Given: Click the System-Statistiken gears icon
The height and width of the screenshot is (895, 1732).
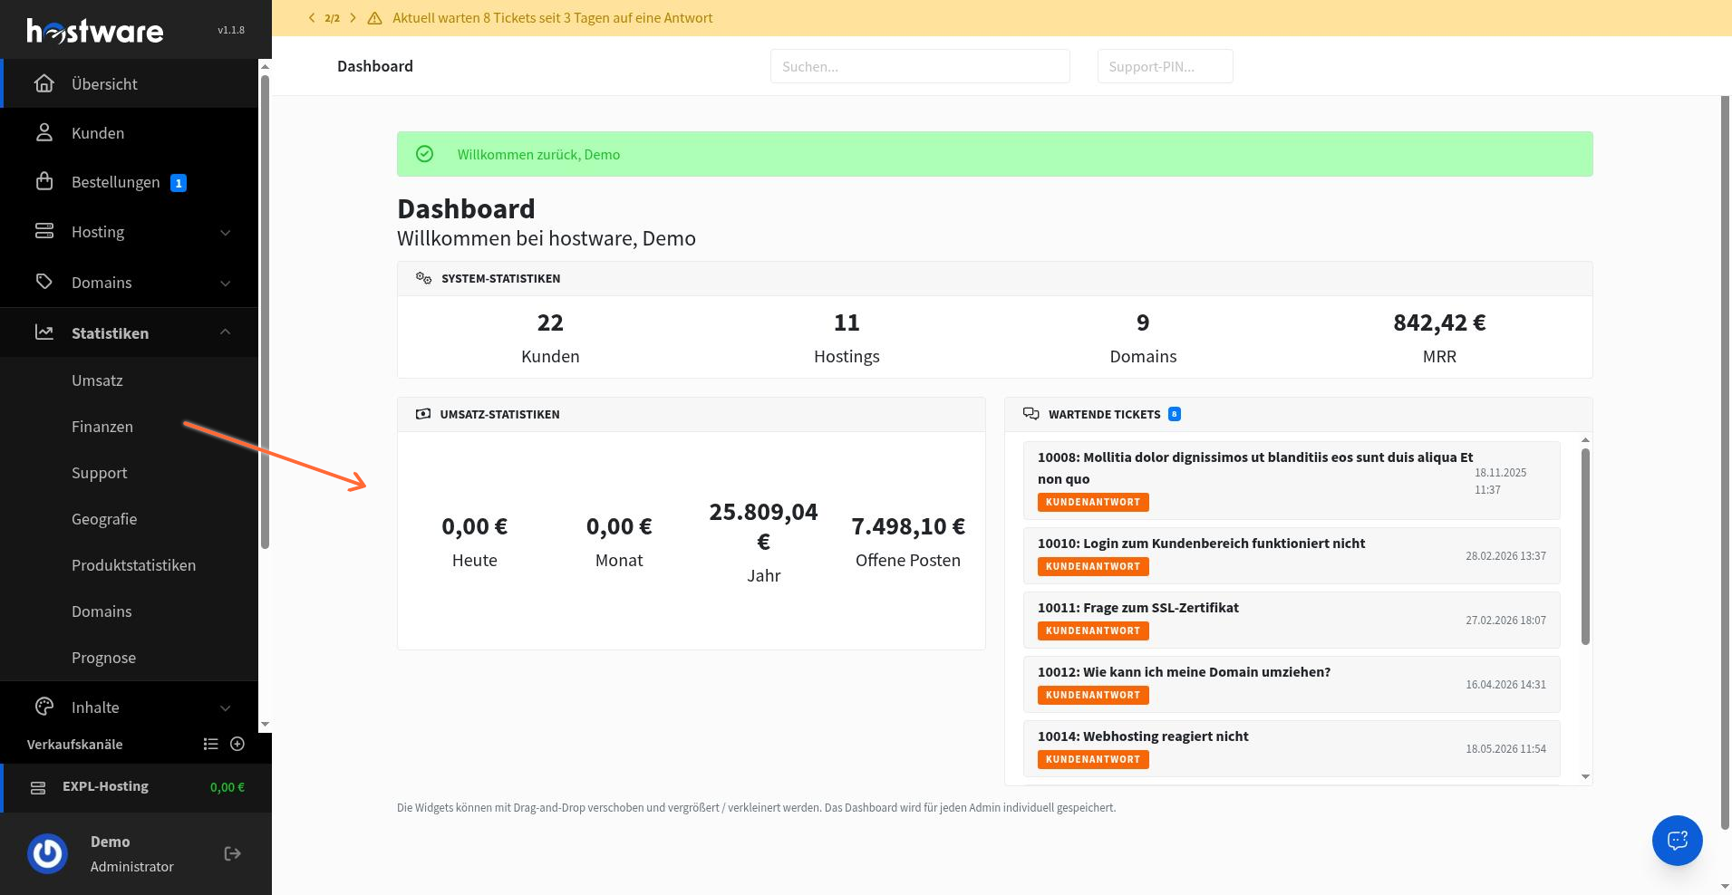Looking at the screenshot, I should [x=423, y=278].
